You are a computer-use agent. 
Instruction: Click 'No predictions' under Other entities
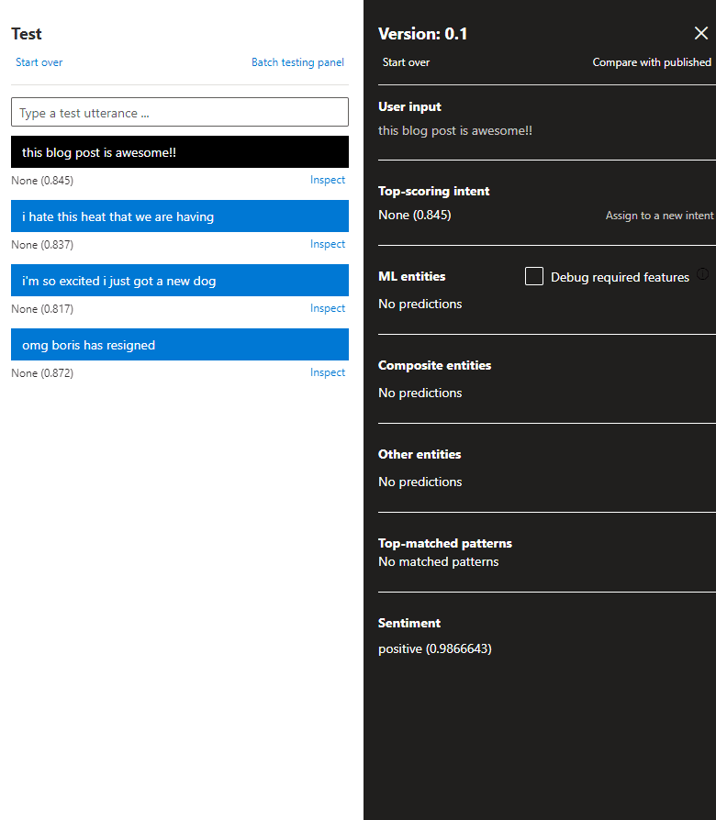coord(420,482)
